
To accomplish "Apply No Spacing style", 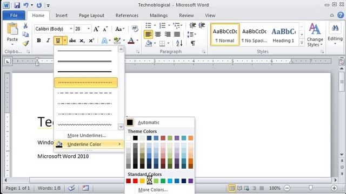I will coord(254,34).
